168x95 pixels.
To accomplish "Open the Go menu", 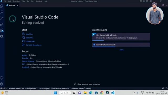I will [28, 1].
